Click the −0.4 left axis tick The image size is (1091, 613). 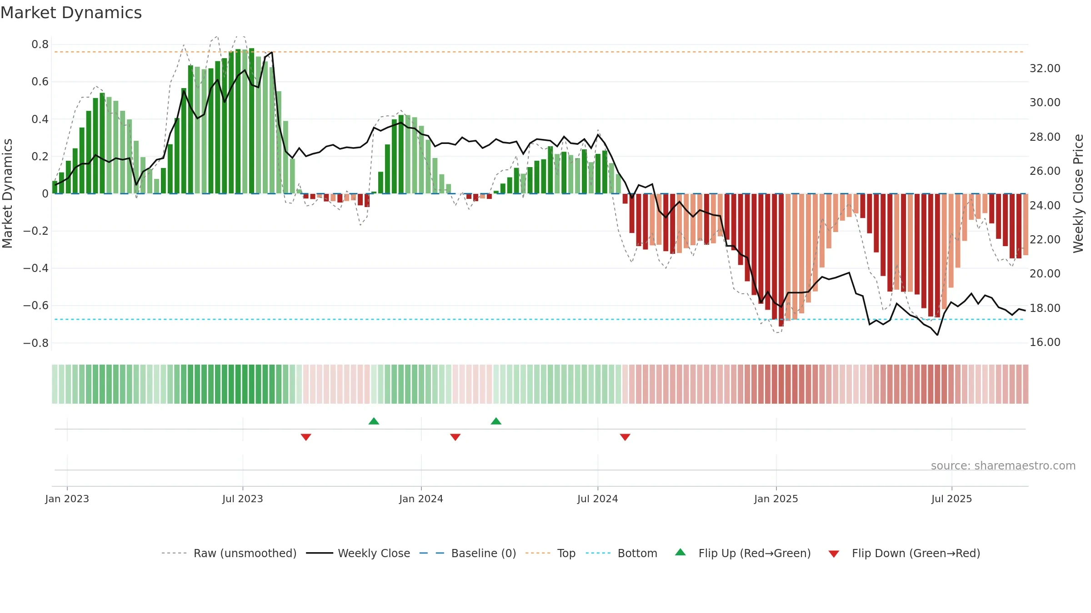[36, 268]
